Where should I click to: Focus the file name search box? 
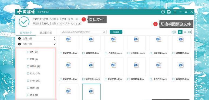[x=84, y=32]
